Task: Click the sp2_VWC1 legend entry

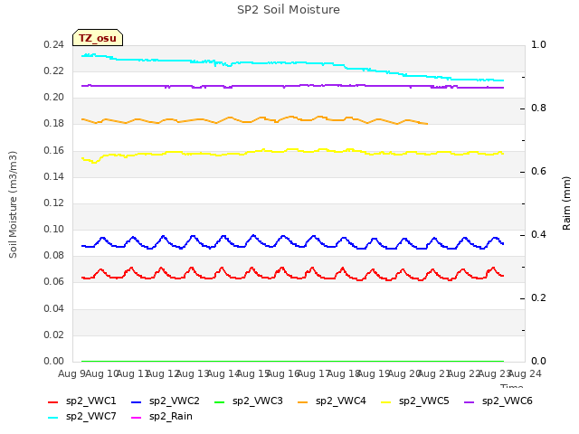Action: (x=82, y=401)
